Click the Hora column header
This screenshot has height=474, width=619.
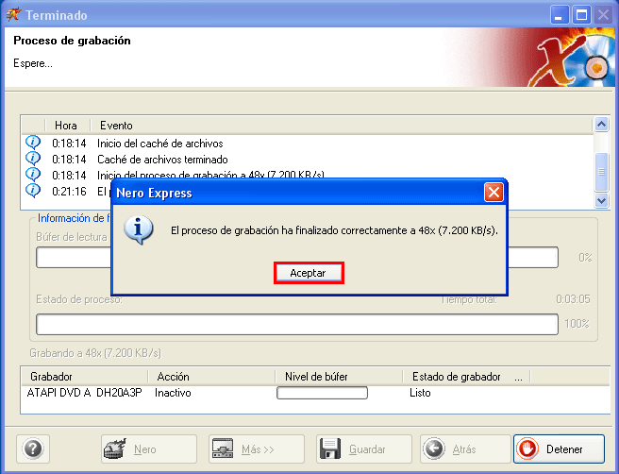pos(68,126)
